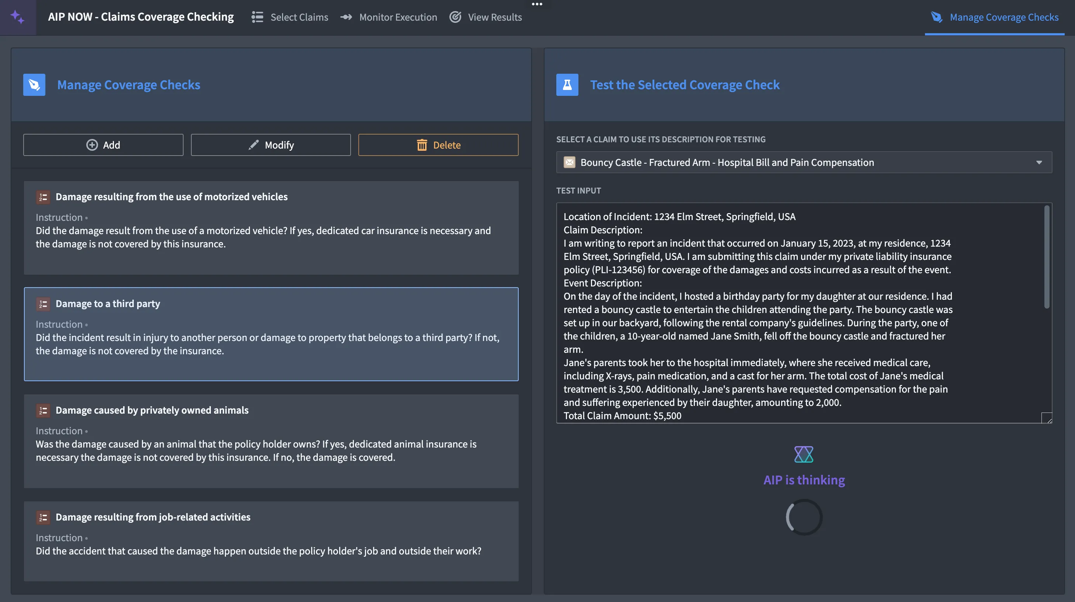Click privately owned animals check icon
This screenshot has width=1075, height=602.
(x=43, y=410)
